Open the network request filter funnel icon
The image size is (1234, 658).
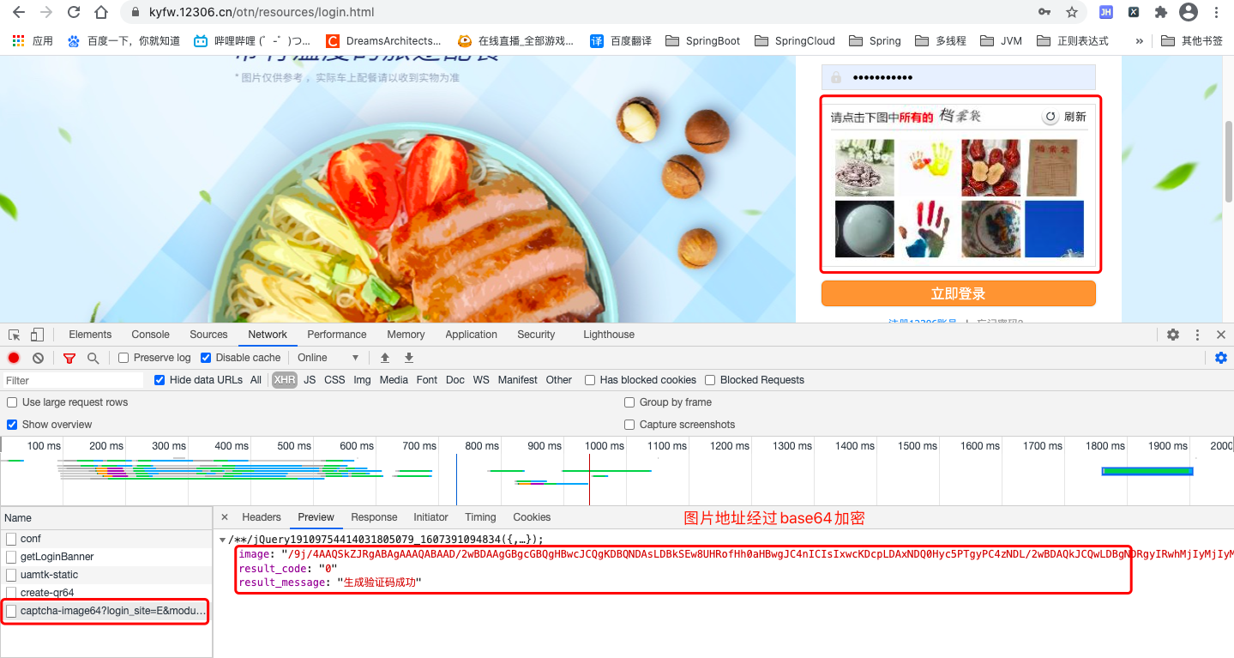coord(69,358)
